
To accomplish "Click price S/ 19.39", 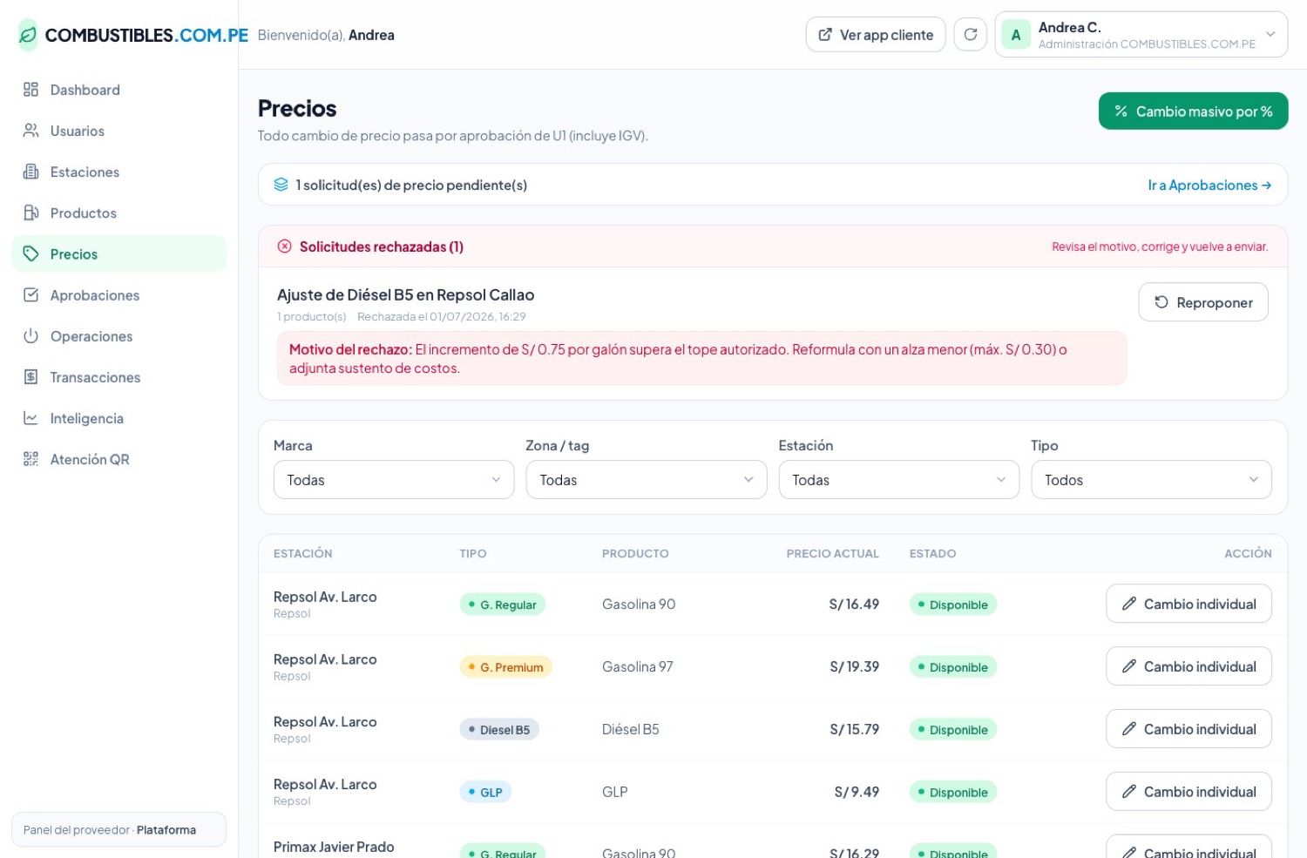I will coord(854,666).
